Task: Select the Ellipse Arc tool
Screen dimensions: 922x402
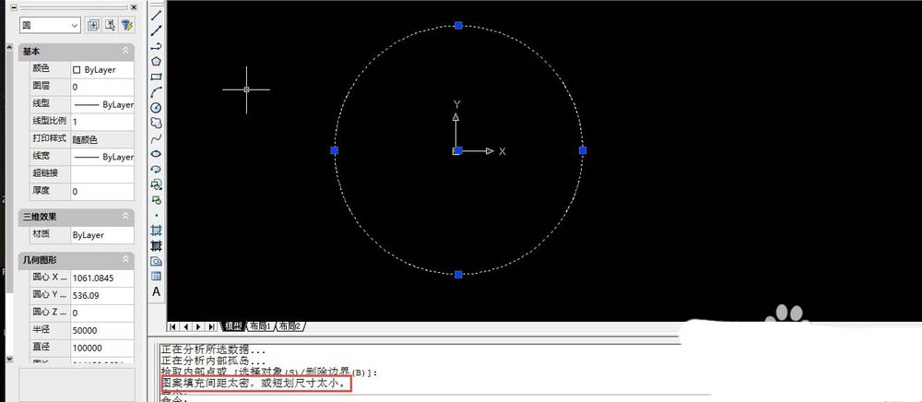Action: click(x=157, y=170)
